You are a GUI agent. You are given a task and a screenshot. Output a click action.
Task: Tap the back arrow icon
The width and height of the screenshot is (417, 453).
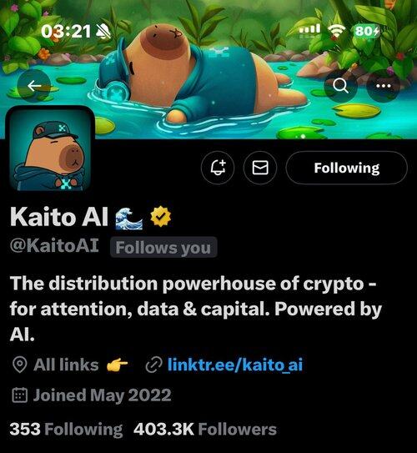coord(34,86)
